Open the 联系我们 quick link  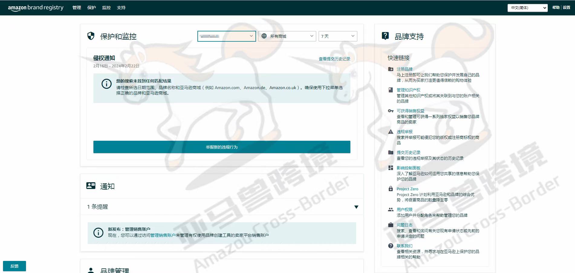point(404,246)
